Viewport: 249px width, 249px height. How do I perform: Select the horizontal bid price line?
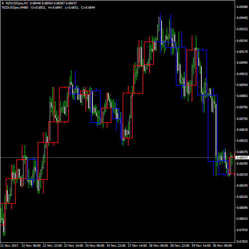point(118,157)
